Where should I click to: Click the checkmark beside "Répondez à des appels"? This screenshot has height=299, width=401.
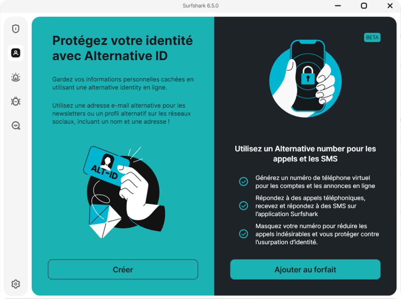click(x=244, y=206)
